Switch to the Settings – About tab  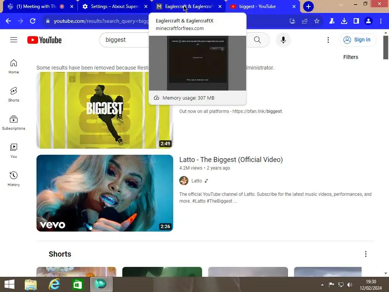(x=114, y=6)
